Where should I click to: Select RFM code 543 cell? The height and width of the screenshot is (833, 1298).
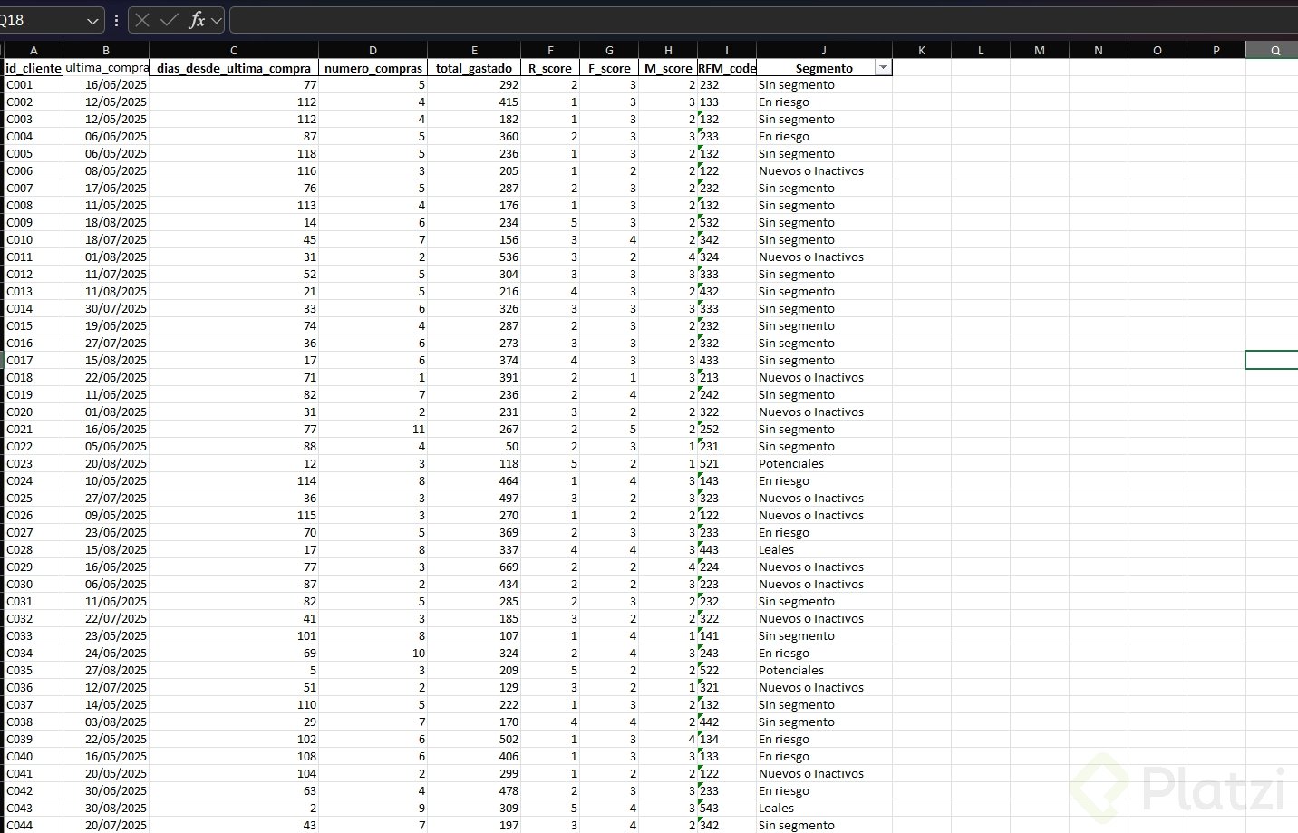[727, 809]
